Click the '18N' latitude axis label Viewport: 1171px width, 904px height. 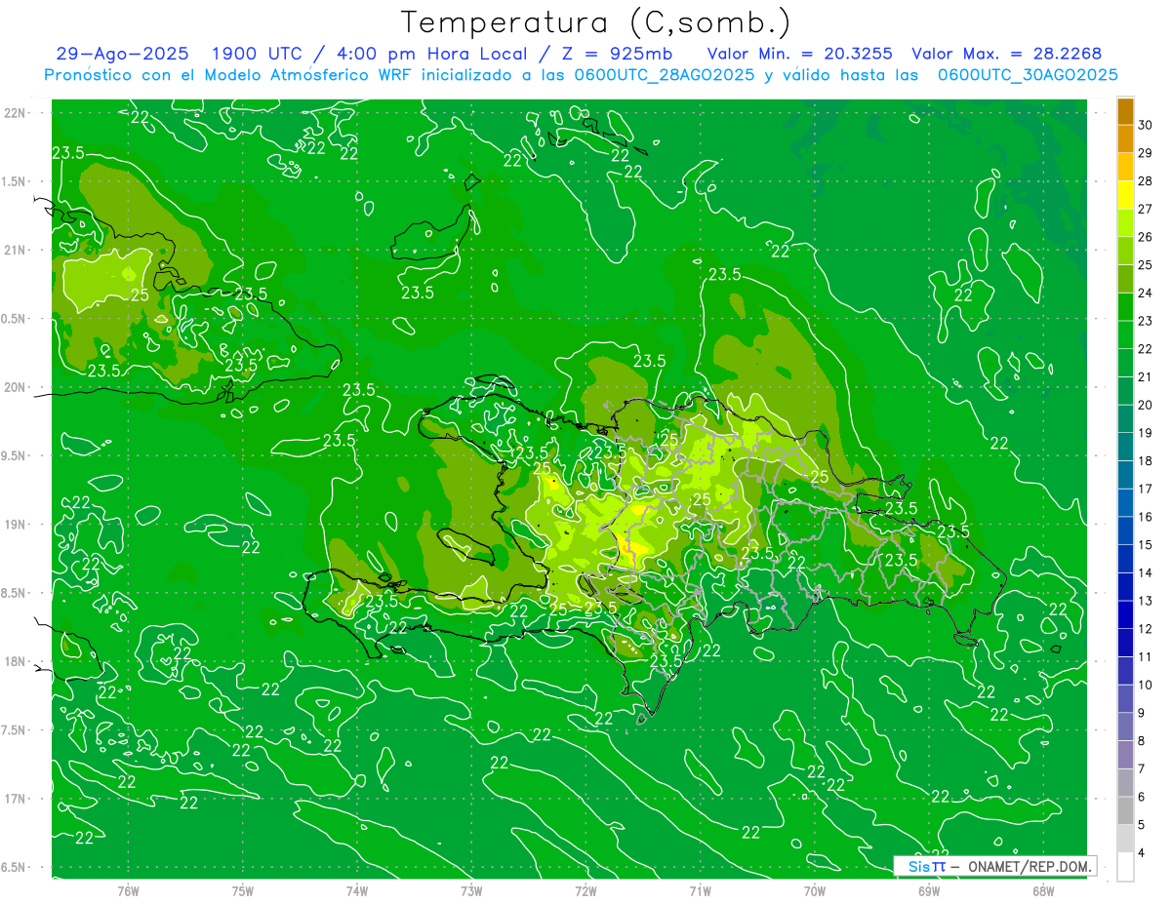click(x=15, y=661)
